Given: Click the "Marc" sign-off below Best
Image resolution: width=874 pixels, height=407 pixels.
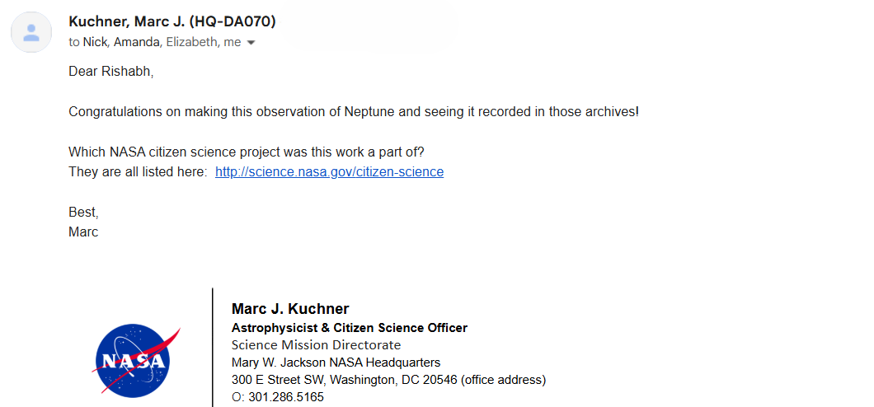Looking at the screenshot, I should (x=83, y=232).
